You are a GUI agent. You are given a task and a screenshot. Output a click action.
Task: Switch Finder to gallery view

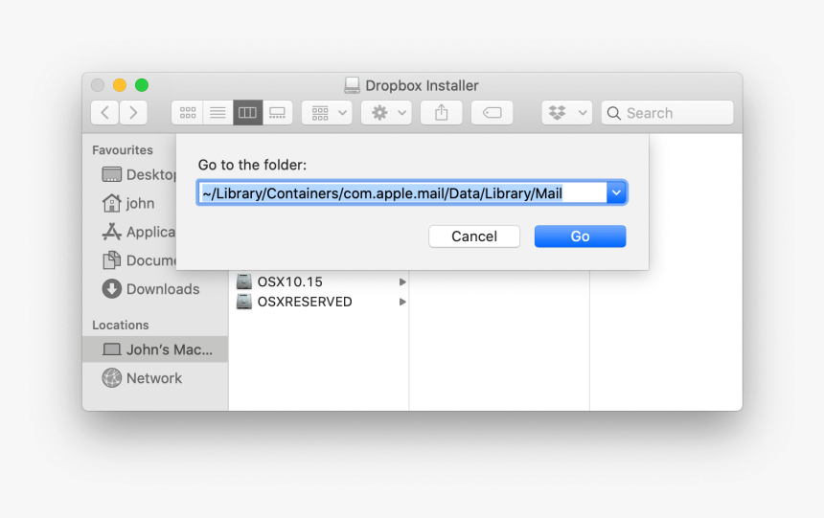pyautogui.click(x=278, y=112)
